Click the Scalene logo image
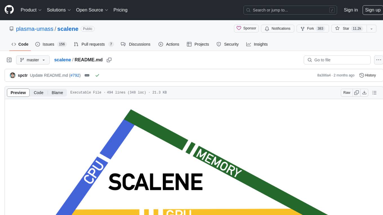Image resolution: width=383 pixels, height=215 pixels. (x=191, y=162)
